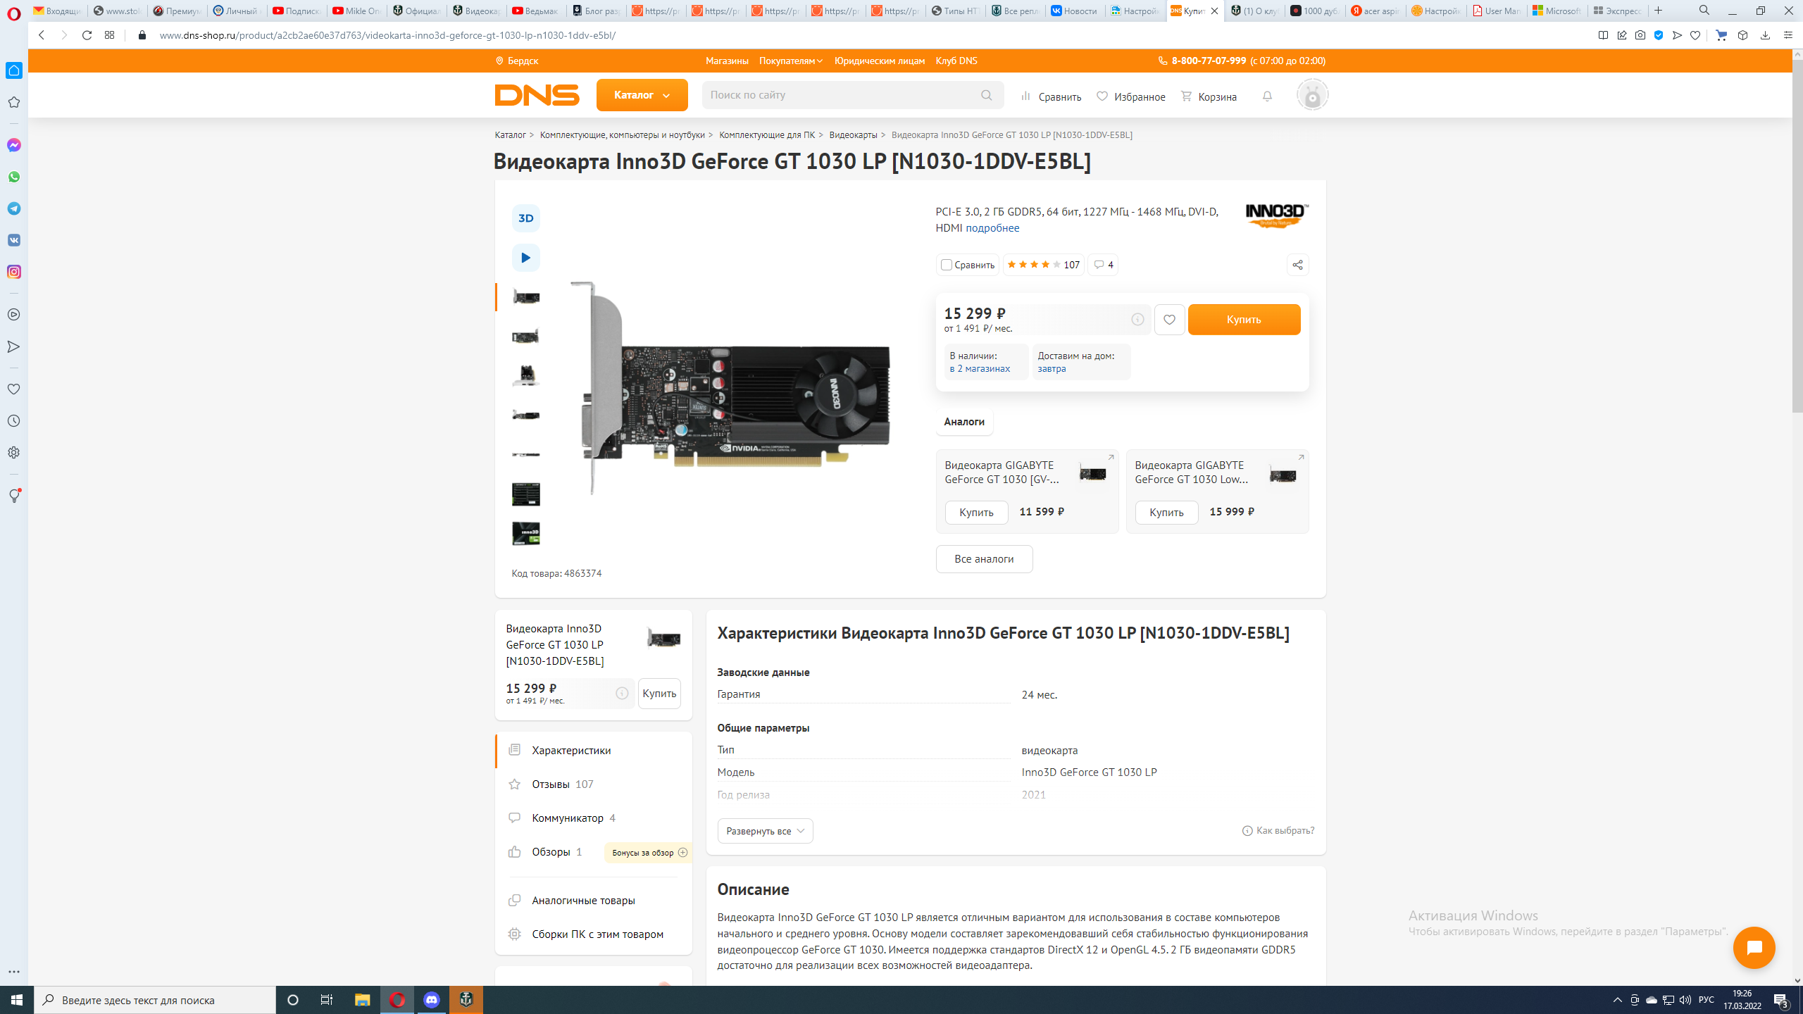Open в 2 магазинах availability link
The width and height of the screenshot is (1803, 1014).
click(980, 369)
